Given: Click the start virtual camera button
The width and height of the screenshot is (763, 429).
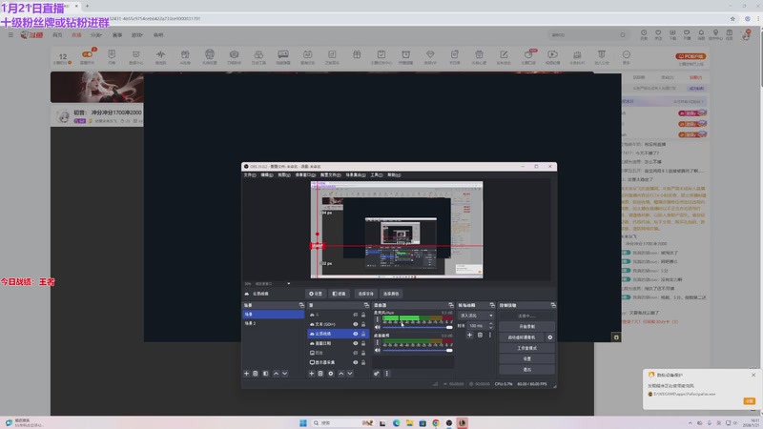Looking at the screenshot, I should click(x=522, y=337).
